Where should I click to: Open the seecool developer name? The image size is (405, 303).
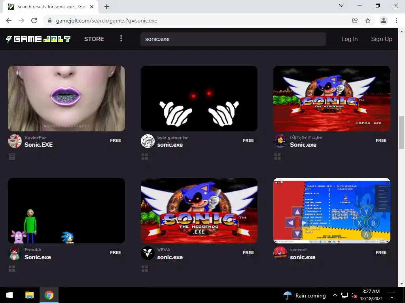[x=298, y=250]
